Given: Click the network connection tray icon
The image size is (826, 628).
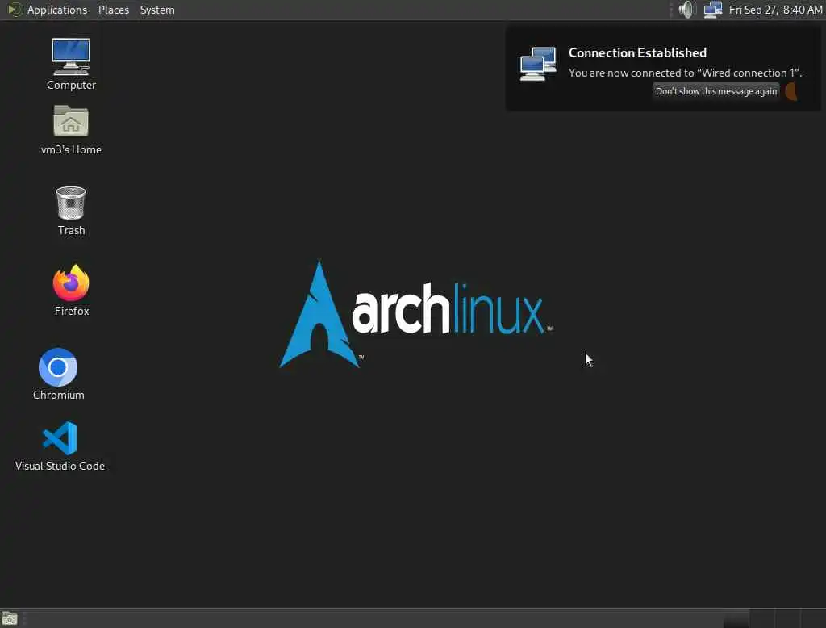Looking at the screenshot, I should 713,10.
